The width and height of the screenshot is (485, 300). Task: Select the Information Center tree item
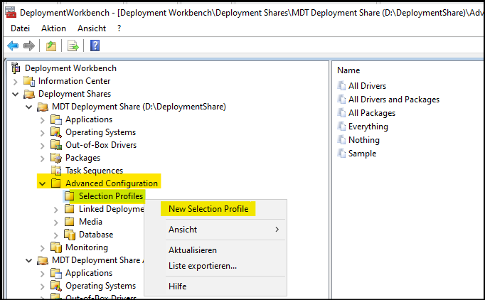coord(74,81)
